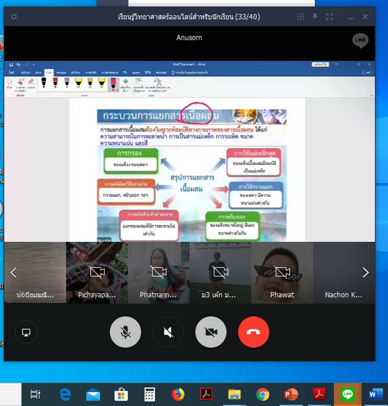
Task: End the call with red hang-up button
Action: click(x=253, y=332)
